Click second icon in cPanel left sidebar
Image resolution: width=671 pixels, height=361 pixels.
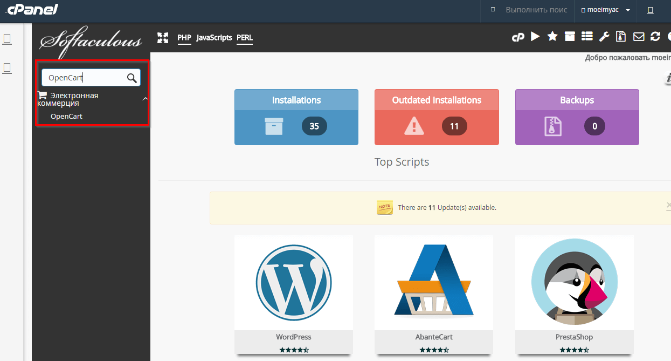pyautogui.click(x=8, y=67)
